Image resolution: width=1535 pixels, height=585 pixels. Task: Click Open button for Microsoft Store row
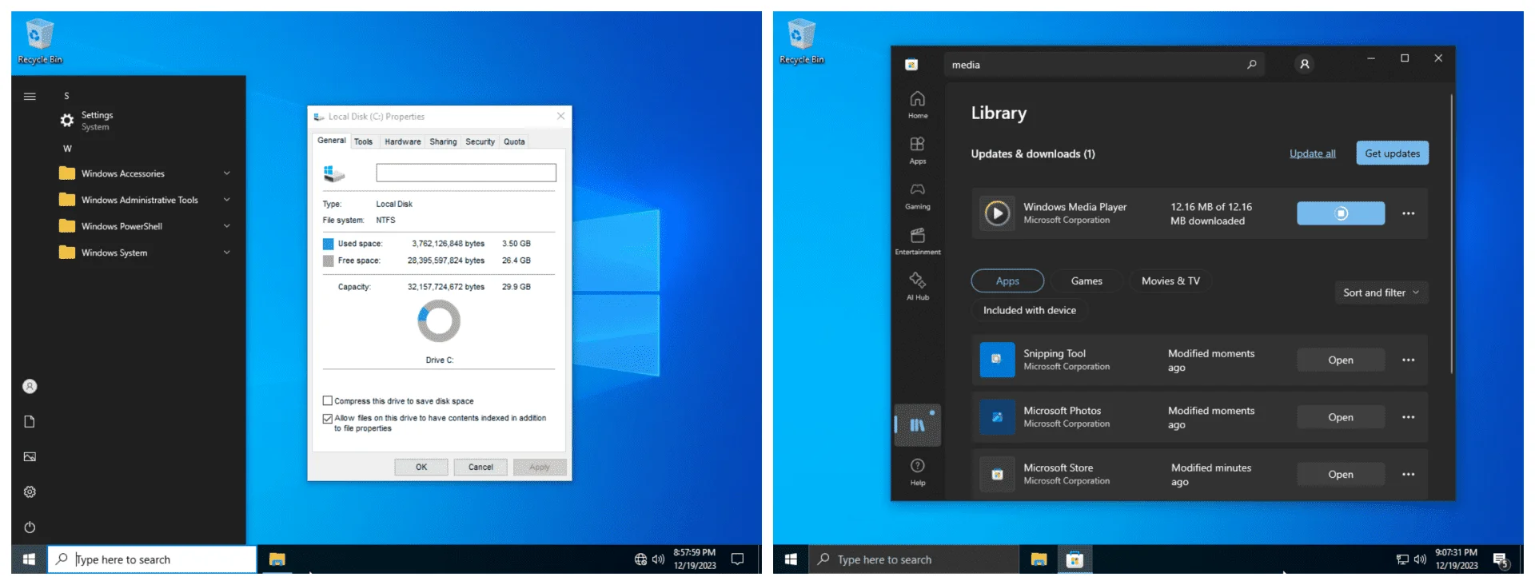[1341, 475]
